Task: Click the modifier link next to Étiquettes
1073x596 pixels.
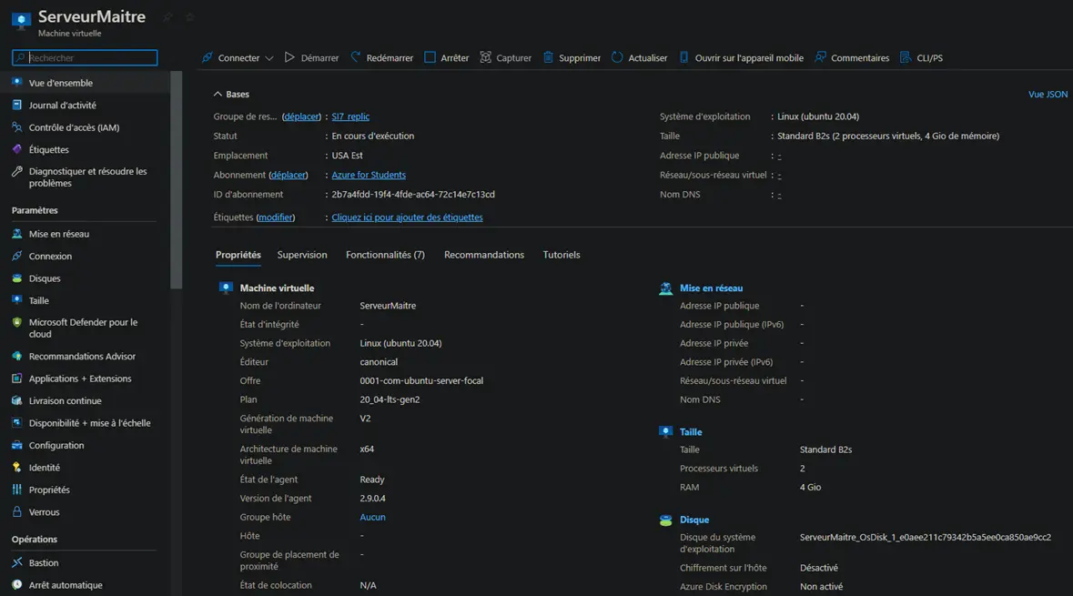Action: tap(275, 217)
